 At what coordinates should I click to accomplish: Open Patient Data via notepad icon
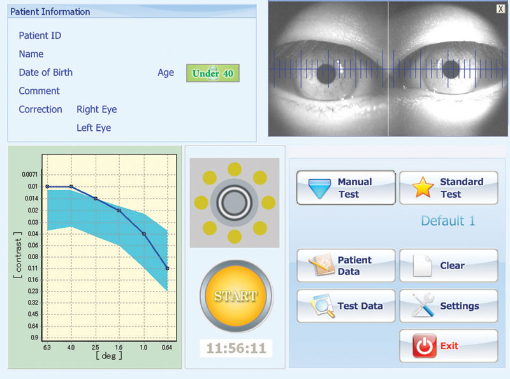coord(321,266)
